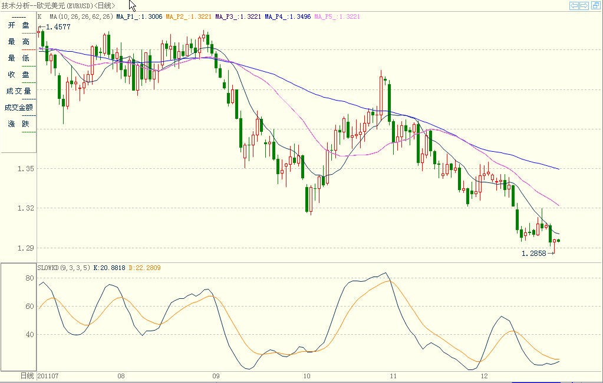Click the 日线 period label at bottom left
Image resolution: width=603 pixels, height=383 pixels.
coord(27,376)
